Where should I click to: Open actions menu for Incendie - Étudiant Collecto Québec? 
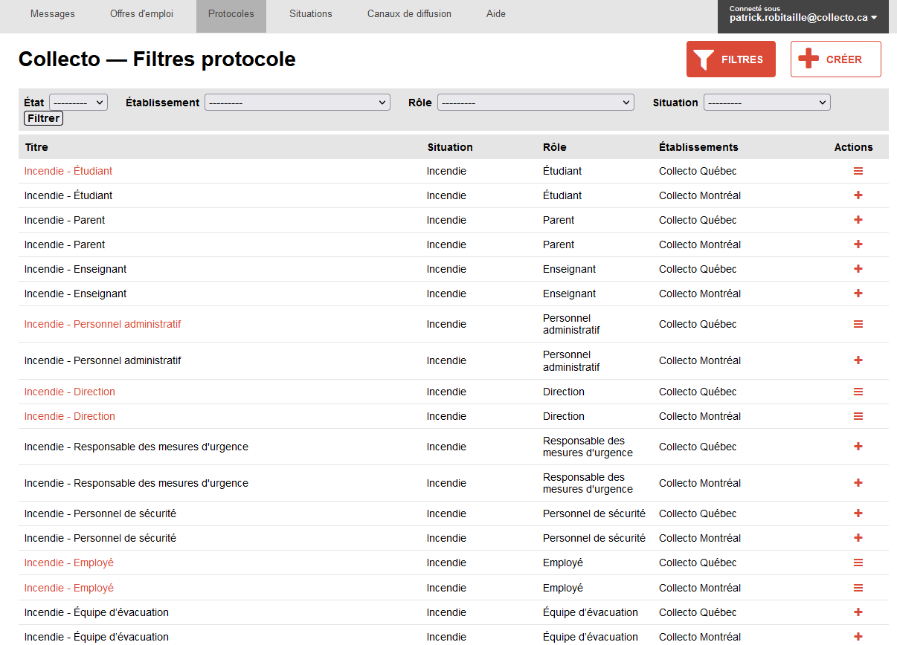point(858,171)
